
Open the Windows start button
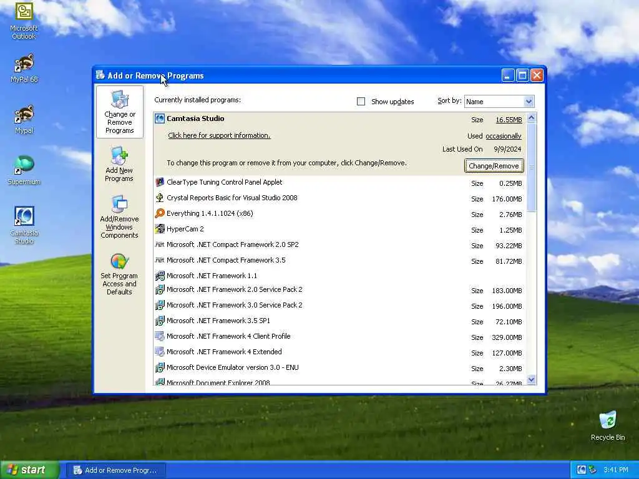[x=29, y=470]
